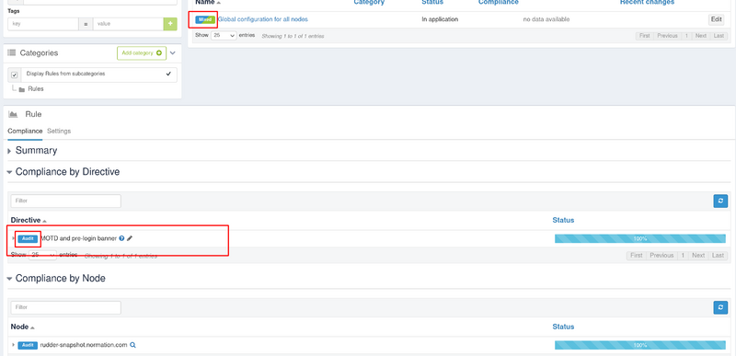The height and width of the screenshot is (356, 736).
Task: Sort by Directive column header
Action: pos(29,220)
